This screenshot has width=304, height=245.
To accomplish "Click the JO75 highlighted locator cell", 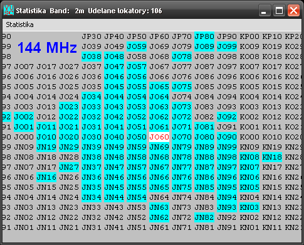I will [x=182, y=87].
